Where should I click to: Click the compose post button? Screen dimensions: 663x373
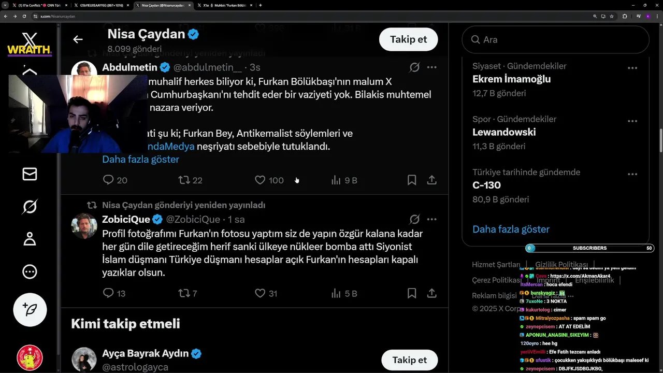30,309
